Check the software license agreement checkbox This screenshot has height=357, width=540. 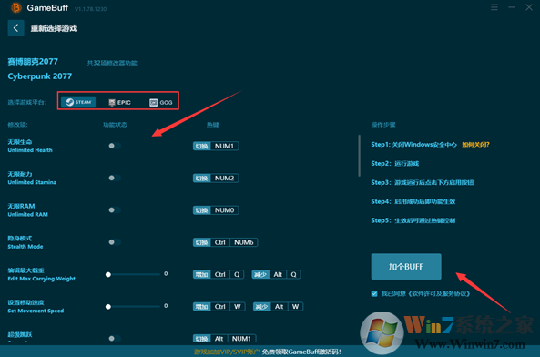coord(374,293)
